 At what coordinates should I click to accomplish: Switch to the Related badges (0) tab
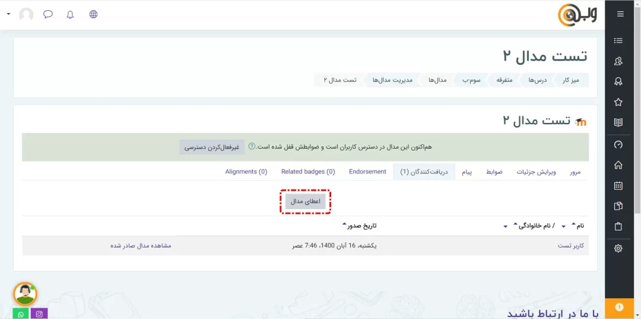(x=308, y=172)
